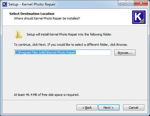Click the 49.4 MB free disk space notice
Viewport: 150px width, 116px height.
tap(46, 95)
